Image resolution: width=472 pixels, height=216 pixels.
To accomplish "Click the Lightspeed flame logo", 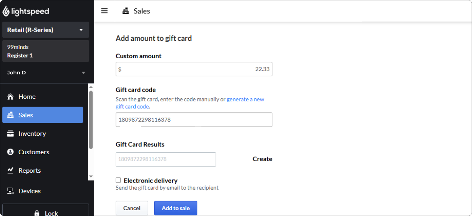I will tap(6, 11).
